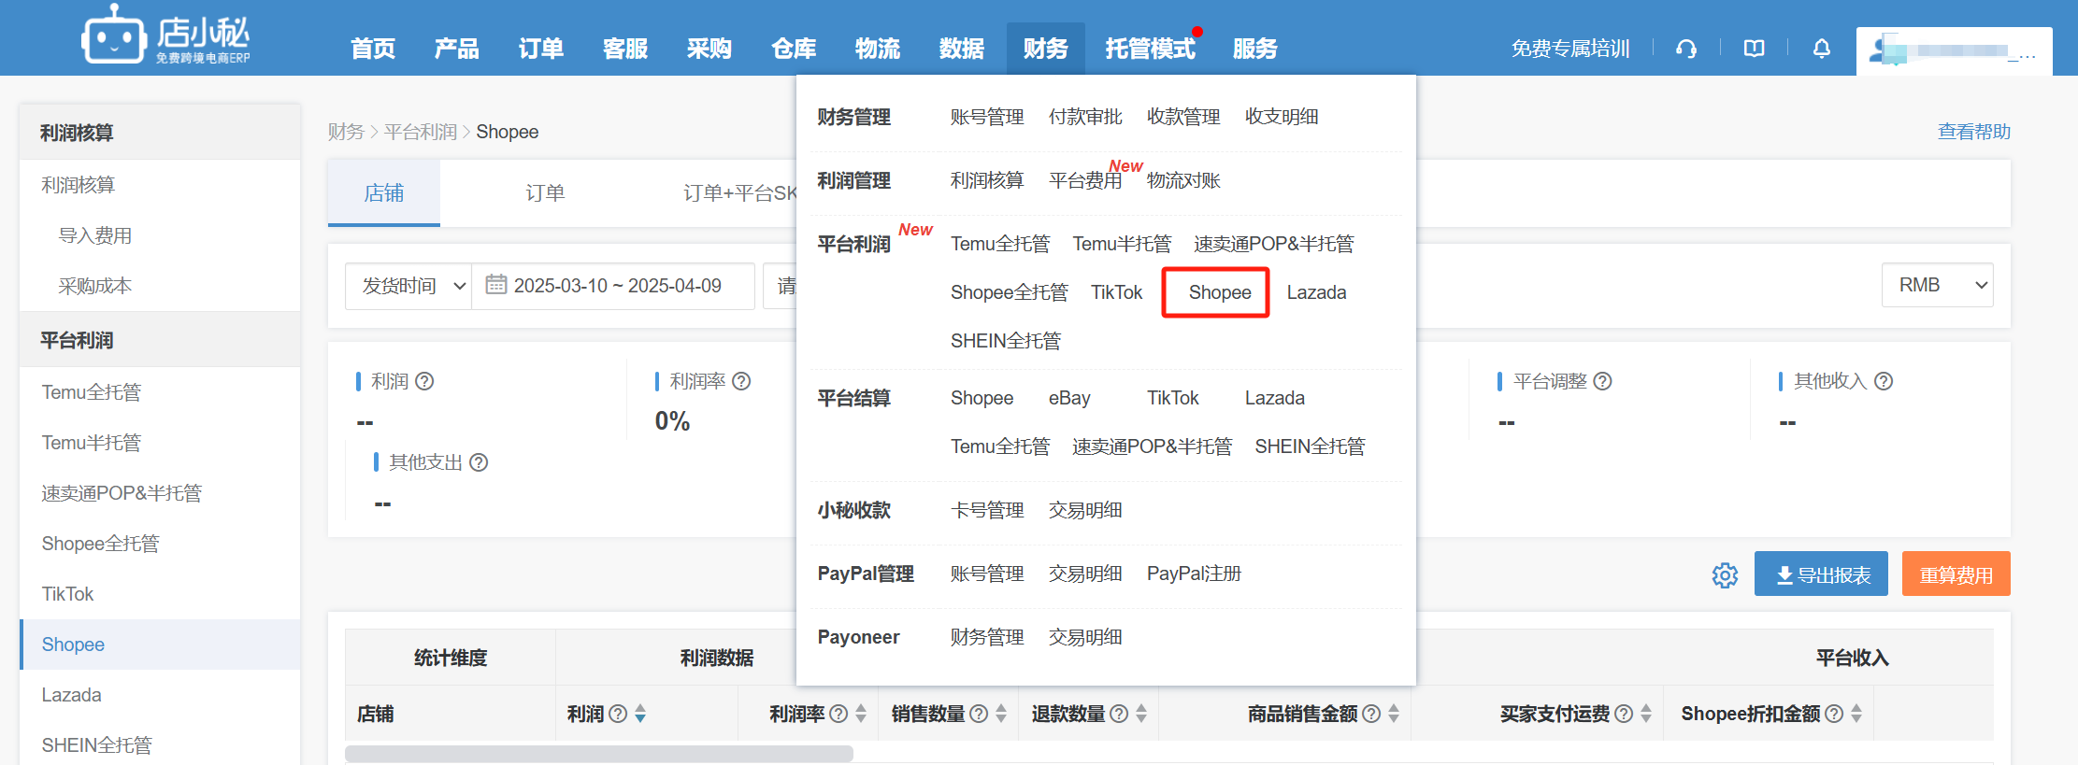Screen dimensions: 2078x765
Task: Click help icon in Shopee折扣金额 header
Action: click(1834, 714)
